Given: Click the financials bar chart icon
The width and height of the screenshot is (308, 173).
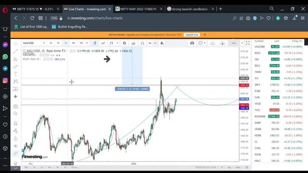Looking at the screenshot, I should [x=133, y=43].
